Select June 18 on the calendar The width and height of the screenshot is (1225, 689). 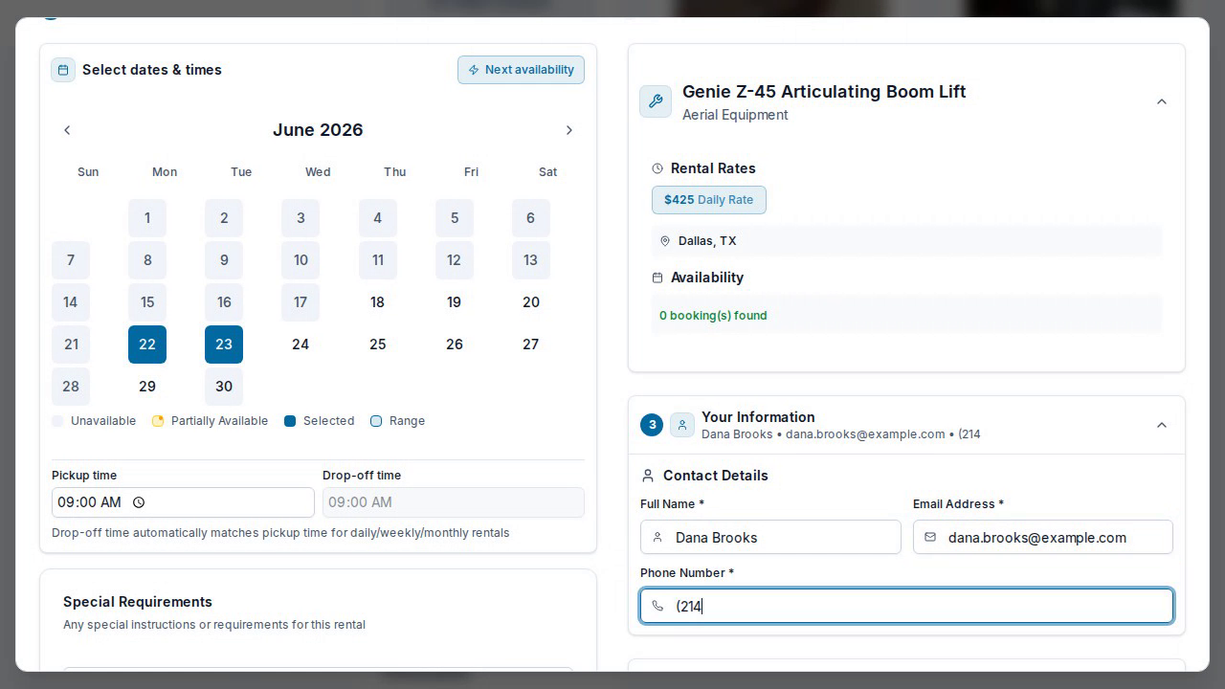tap(378, 302)
